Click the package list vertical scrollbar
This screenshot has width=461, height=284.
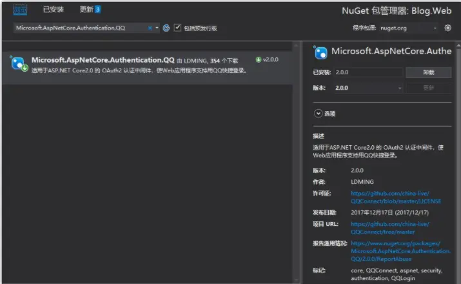click(x=296, y=163)
